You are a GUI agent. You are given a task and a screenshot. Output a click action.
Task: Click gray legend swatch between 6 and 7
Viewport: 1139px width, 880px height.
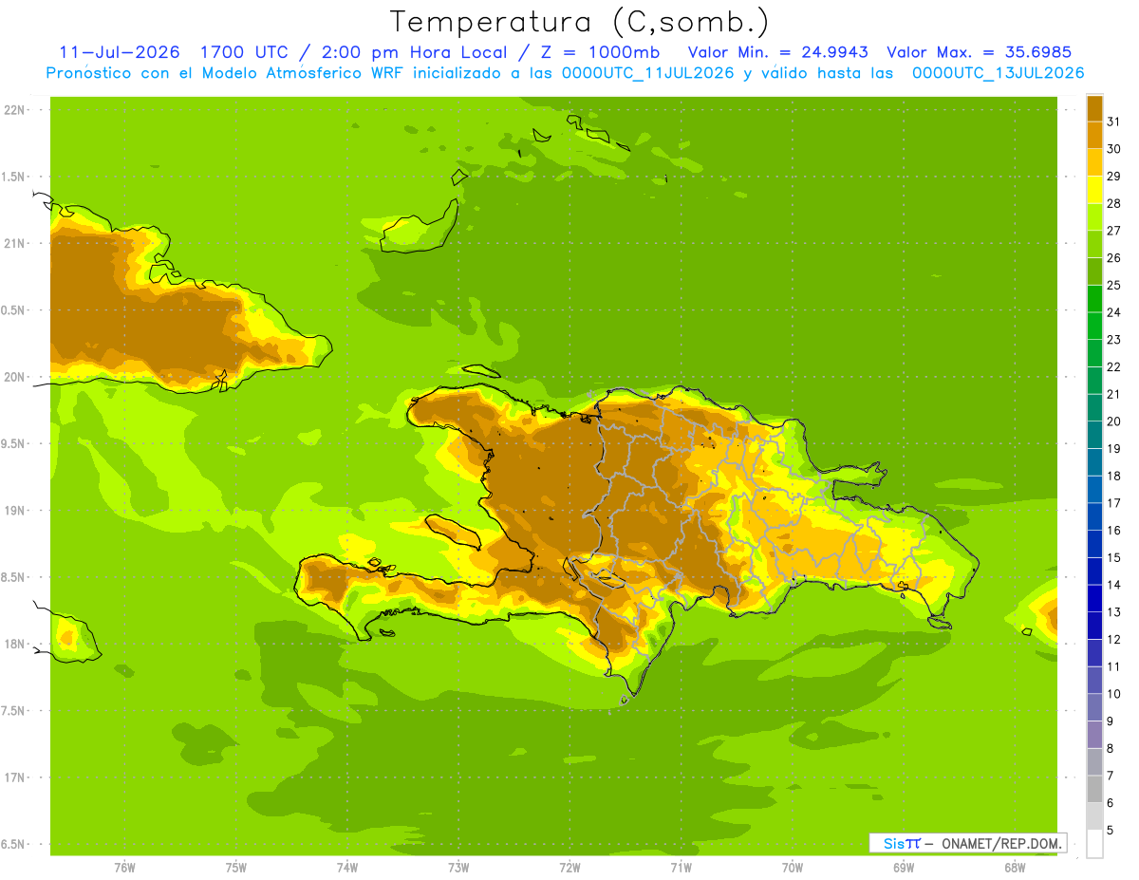(x=1094, y=789)
